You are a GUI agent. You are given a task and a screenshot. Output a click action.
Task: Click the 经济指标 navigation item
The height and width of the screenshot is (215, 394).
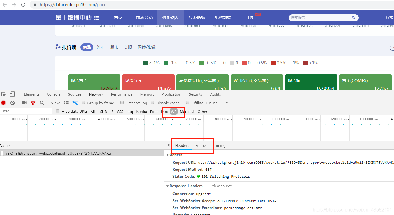coord(197,17)
